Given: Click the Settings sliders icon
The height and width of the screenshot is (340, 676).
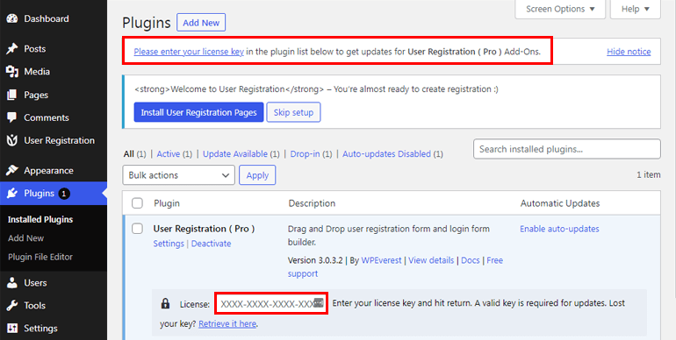Looking at the screenshot, I should coord(12,329).
